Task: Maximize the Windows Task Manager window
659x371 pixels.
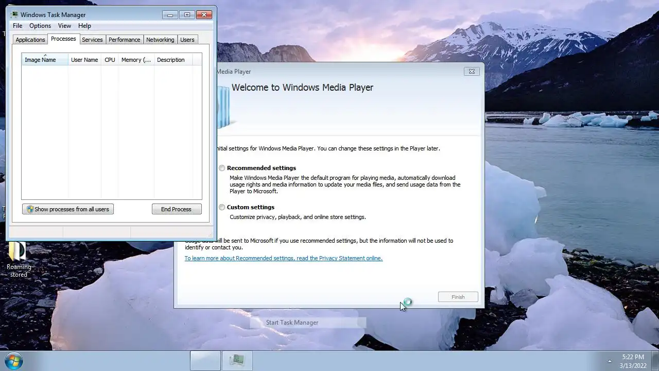Action: [x=187, y=14]
